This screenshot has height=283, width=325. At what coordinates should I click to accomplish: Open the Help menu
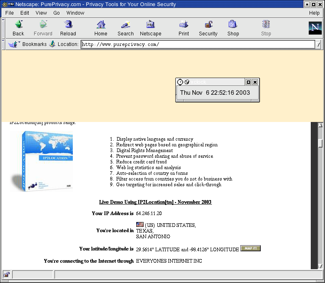pos(314,13)
